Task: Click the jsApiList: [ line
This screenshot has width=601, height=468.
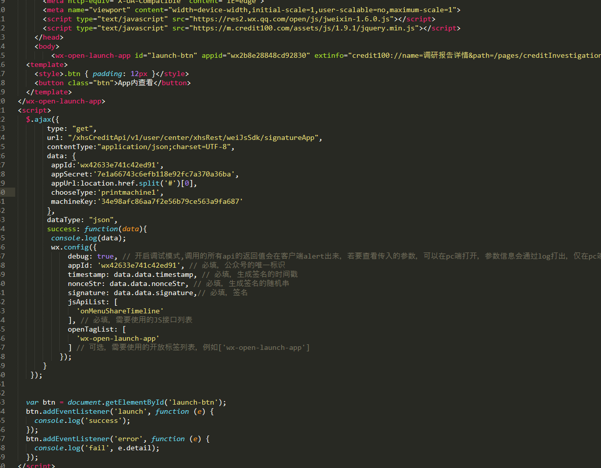Action: click(x=93, y=302)
